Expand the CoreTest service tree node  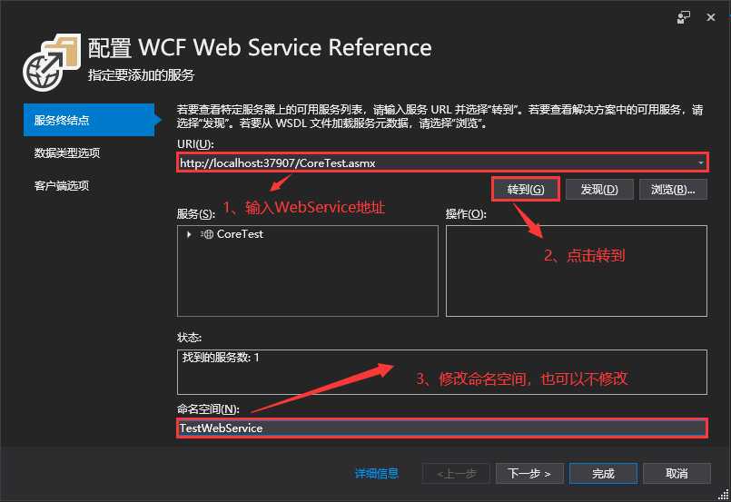[x=189, y=234]
